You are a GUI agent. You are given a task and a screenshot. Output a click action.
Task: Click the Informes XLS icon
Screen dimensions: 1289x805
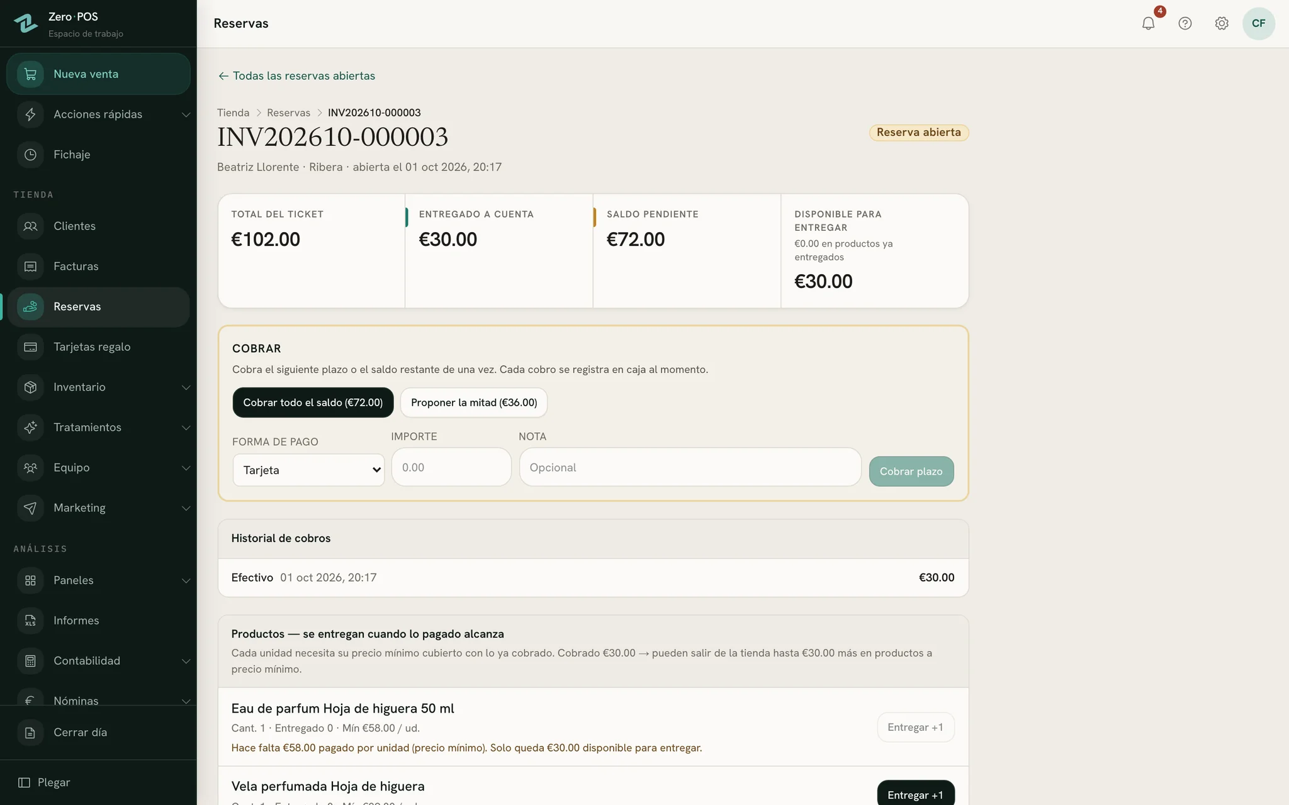[x=30, y=621]
